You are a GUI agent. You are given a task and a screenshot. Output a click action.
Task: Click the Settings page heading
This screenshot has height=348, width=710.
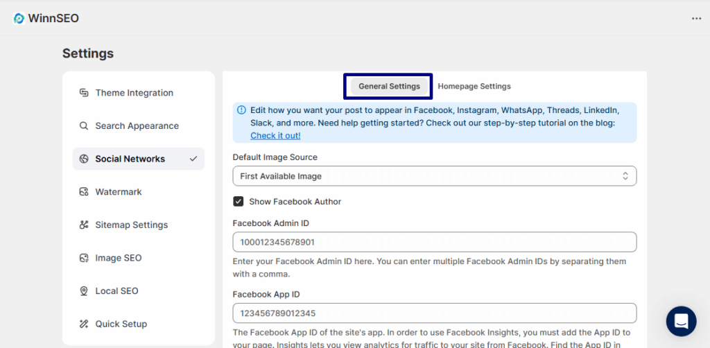pyautogui.click(x=88, y=53)
